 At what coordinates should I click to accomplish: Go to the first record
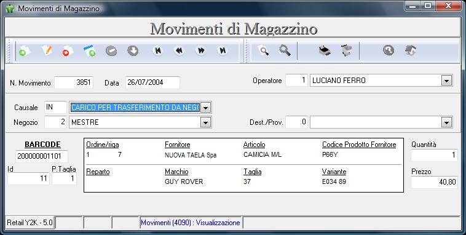click(x=158, y=51)
